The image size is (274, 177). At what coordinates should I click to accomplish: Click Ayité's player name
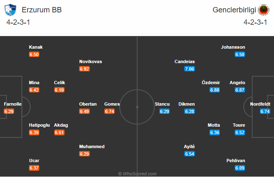189,146
